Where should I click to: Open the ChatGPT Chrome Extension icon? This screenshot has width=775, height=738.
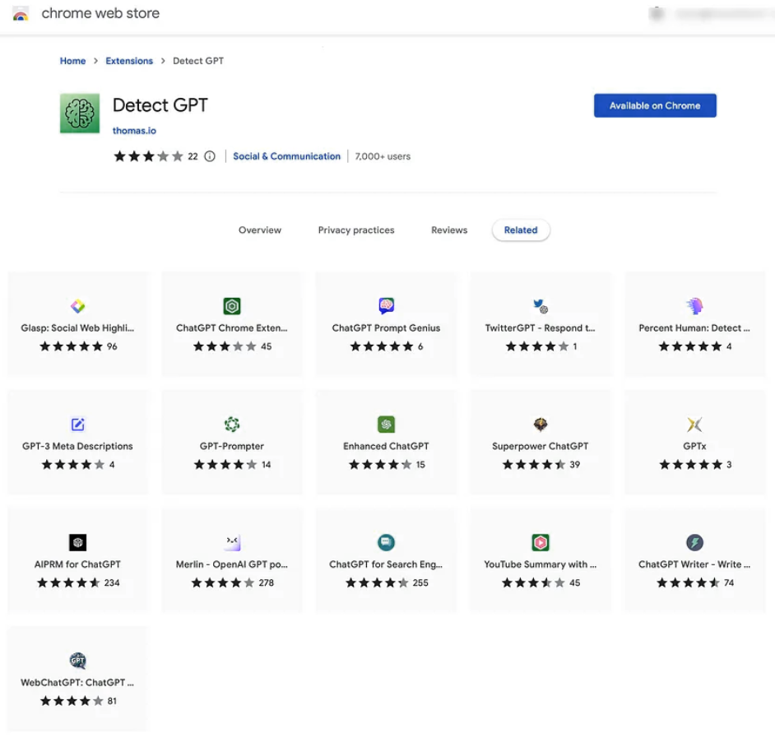point(232,306)
